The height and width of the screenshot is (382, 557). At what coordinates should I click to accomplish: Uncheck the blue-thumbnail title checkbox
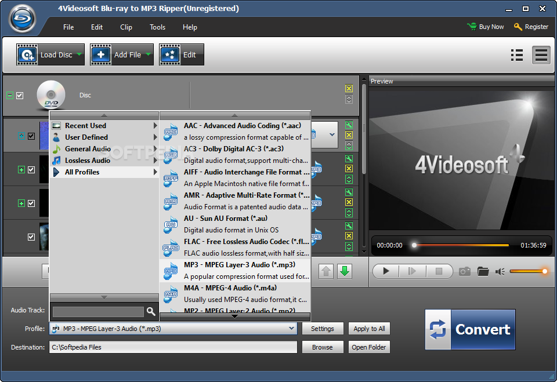point(31,136)
